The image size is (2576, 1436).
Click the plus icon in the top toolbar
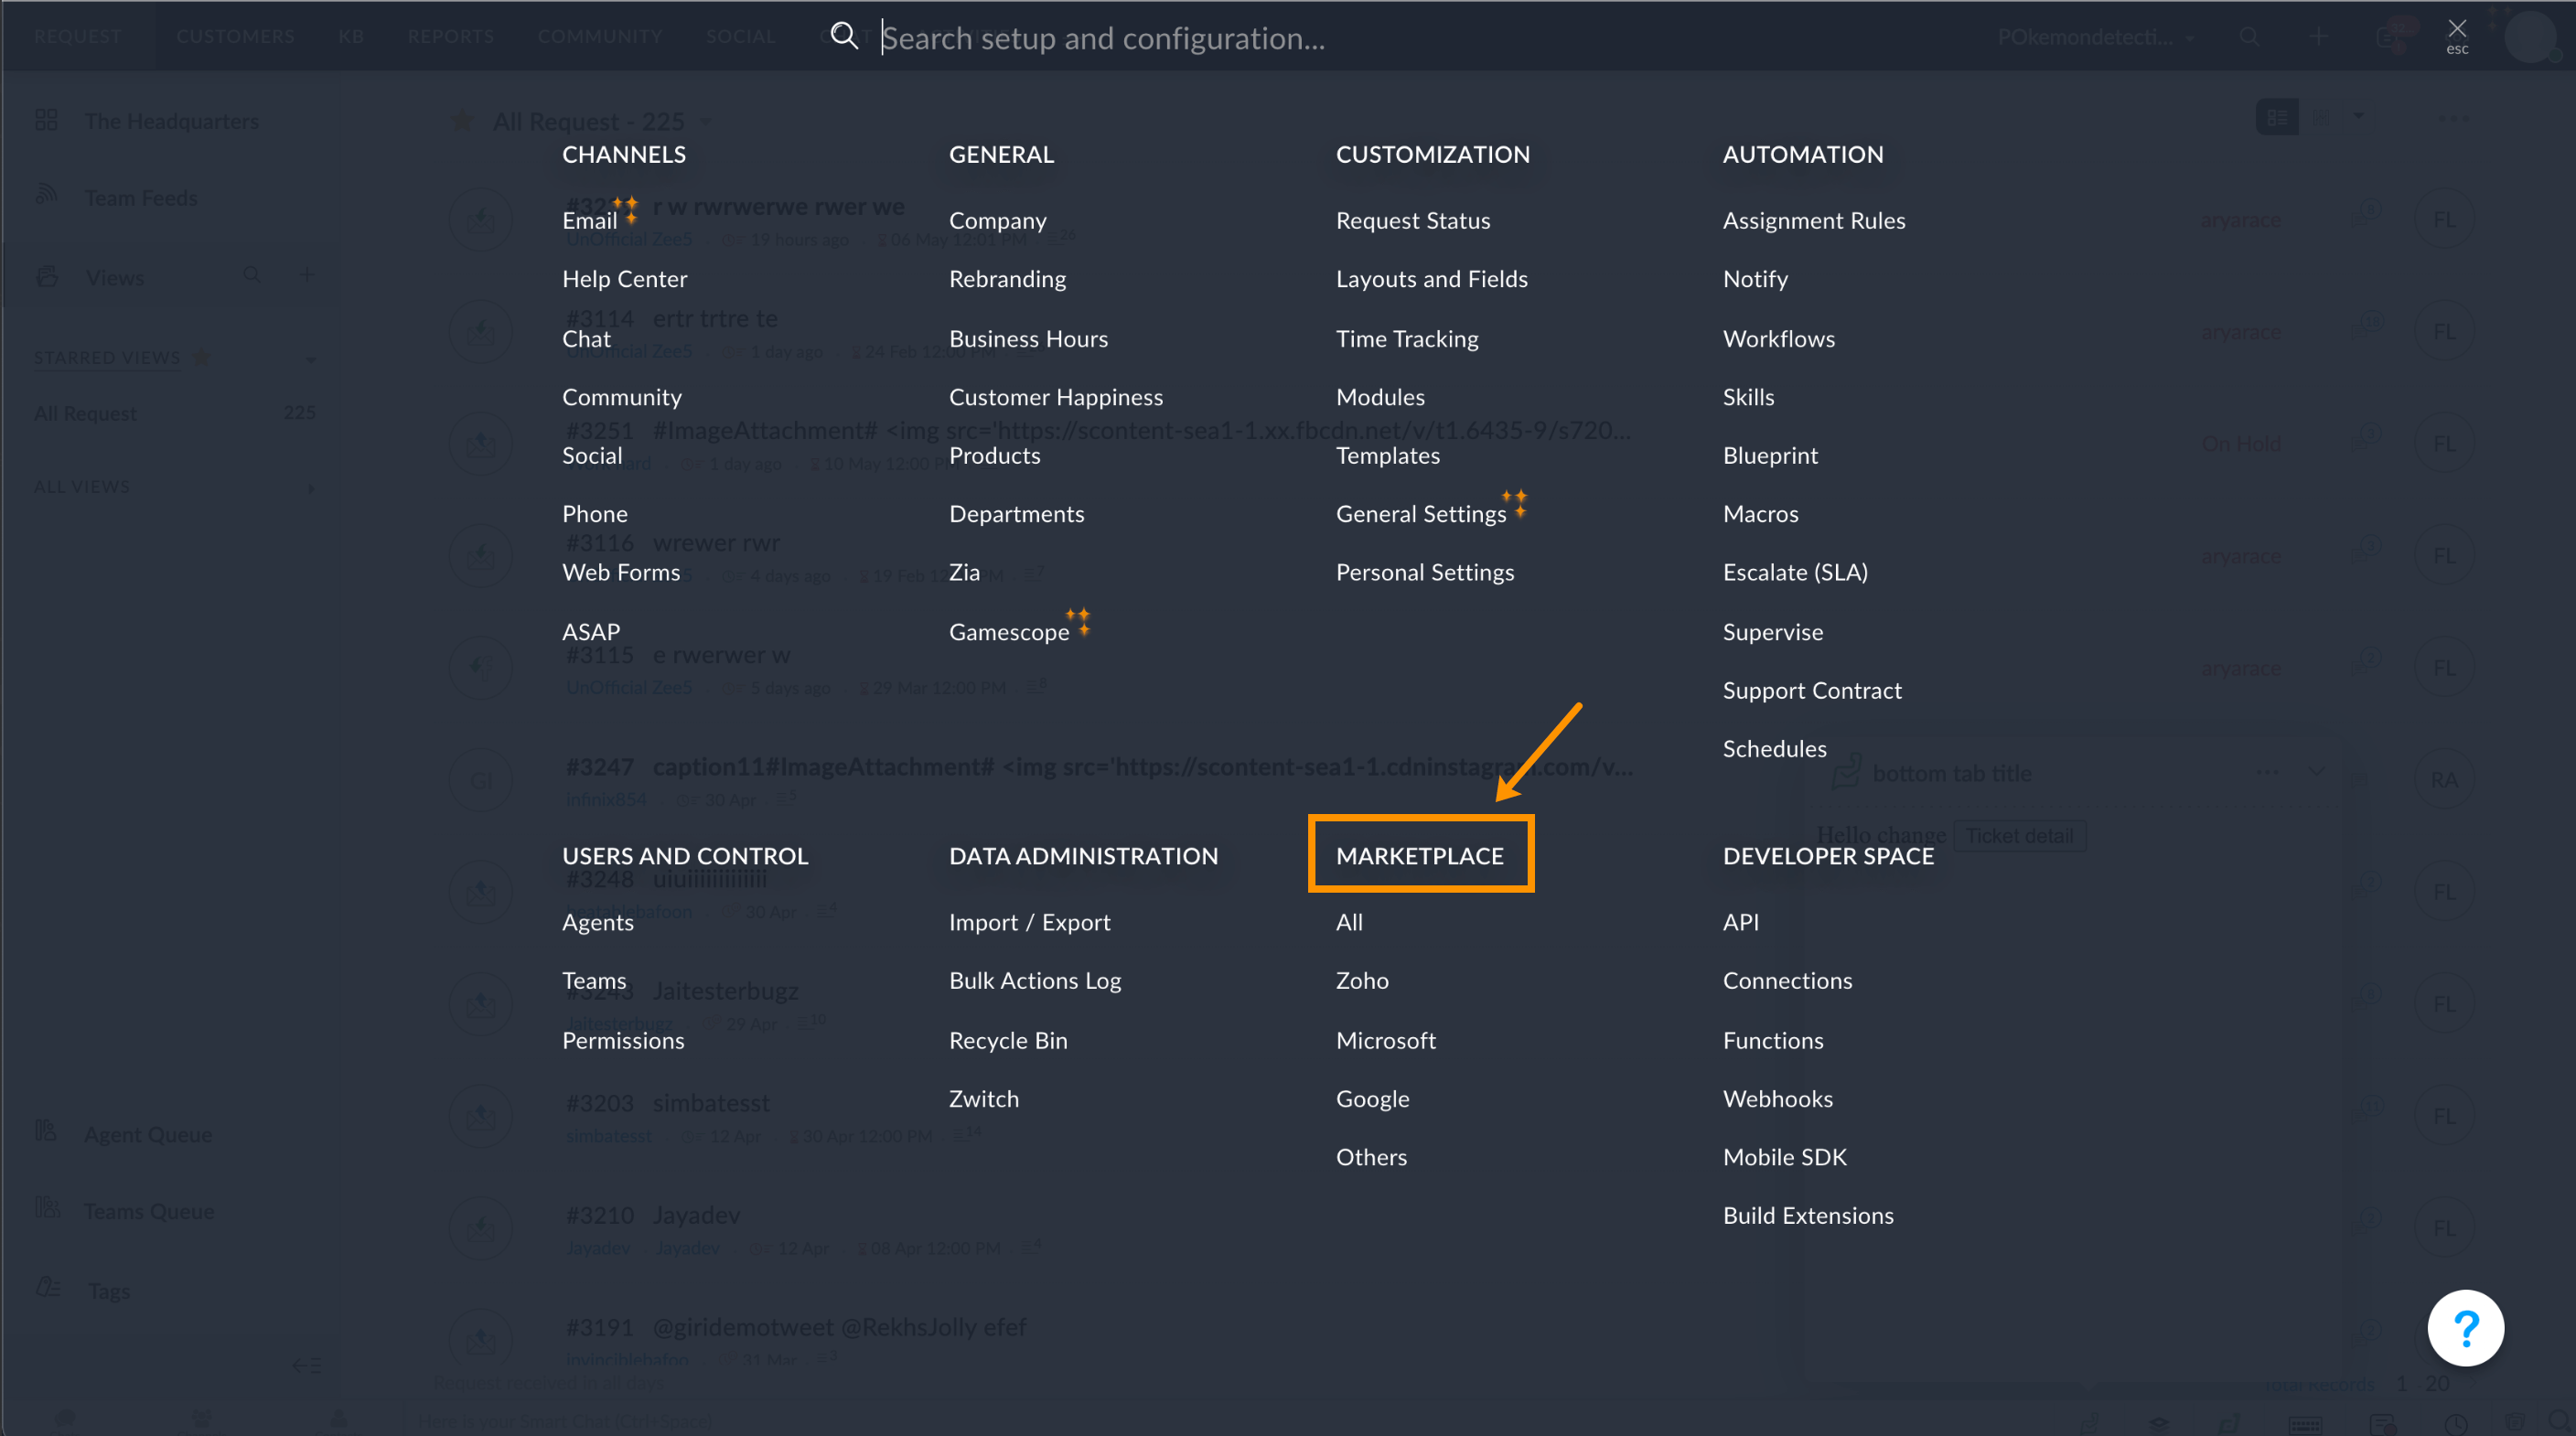[x=2317, y=37]
